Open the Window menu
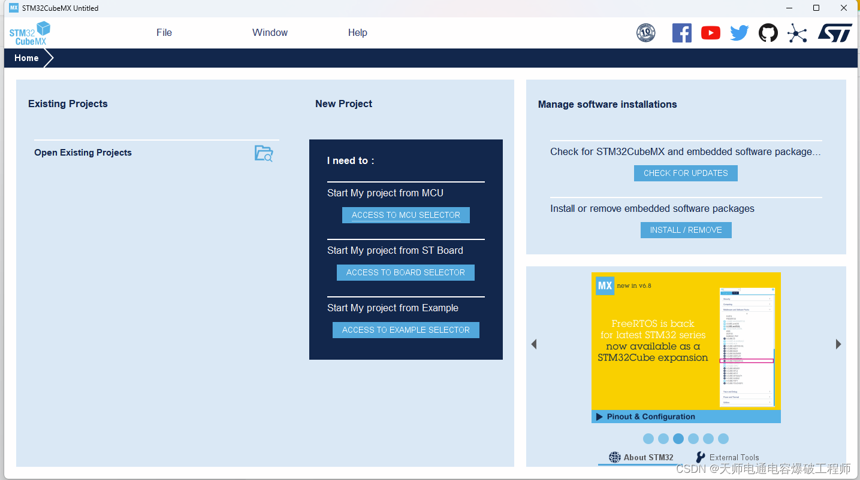This screenshot has height=480, width=860. (270, 33)
